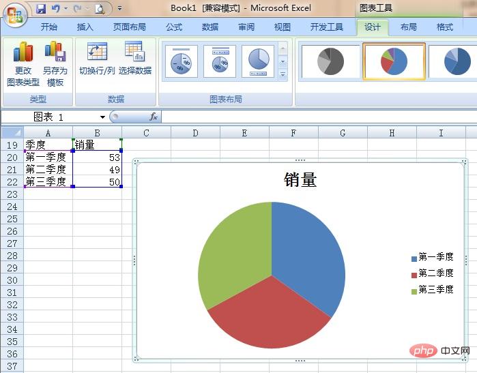Open the Office button menu
Screen dimensions: 477x373
pyautogui.click(x=14, y=14)
